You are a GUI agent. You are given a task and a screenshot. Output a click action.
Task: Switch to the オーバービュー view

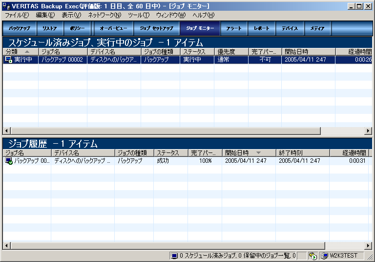click(x=113, y=28)
